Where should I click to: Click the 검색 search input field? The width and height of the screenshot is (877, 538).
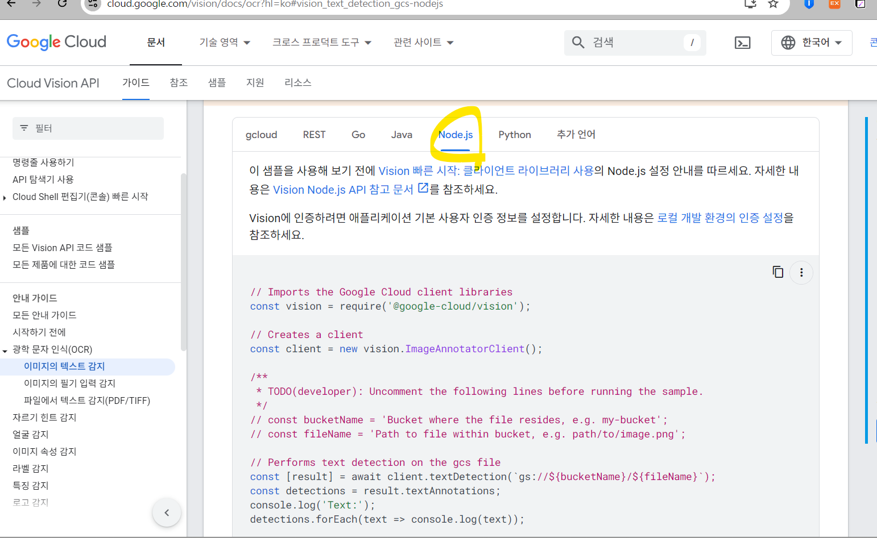(635, 43)
